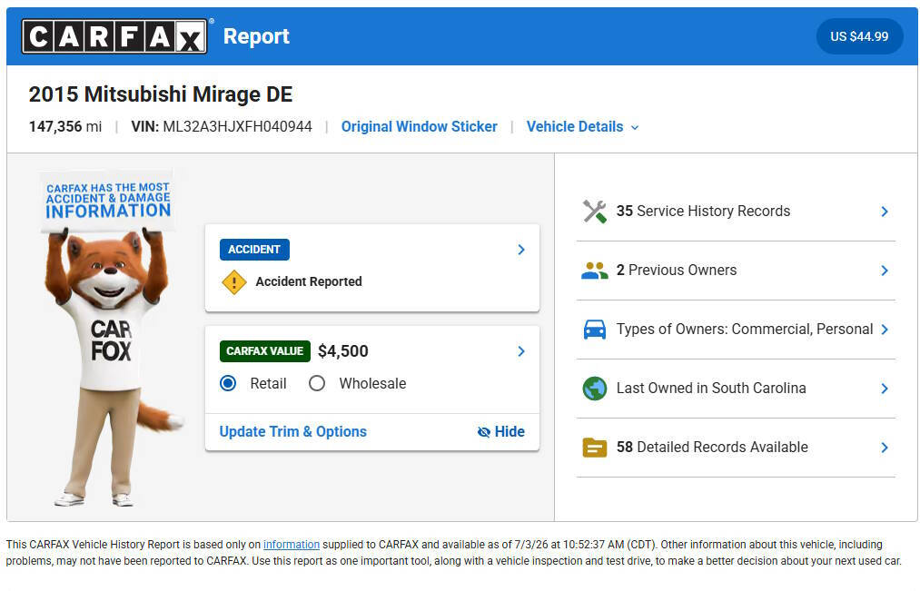Click the yellow accident warning icon

(x=234, y=282)
